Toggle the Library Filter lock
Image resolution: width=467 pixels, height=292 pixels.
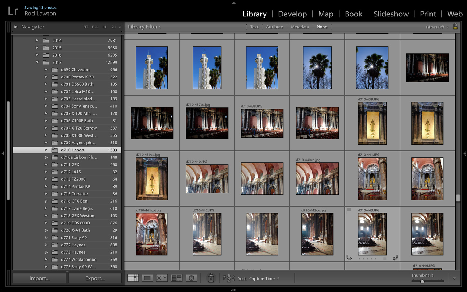(x=455, y=26)
